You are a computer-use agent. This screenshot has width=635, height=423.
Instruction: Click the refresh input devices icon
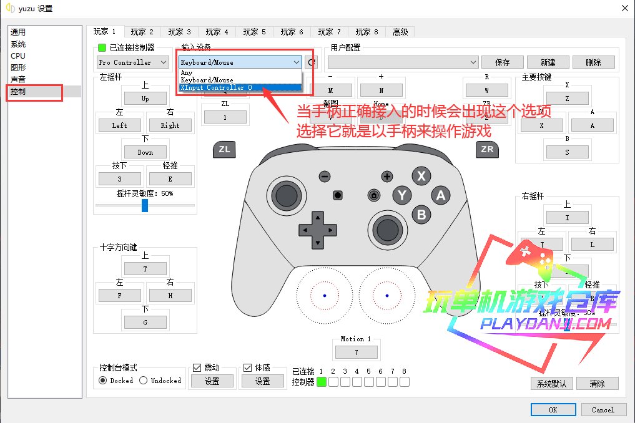[312, 62]
